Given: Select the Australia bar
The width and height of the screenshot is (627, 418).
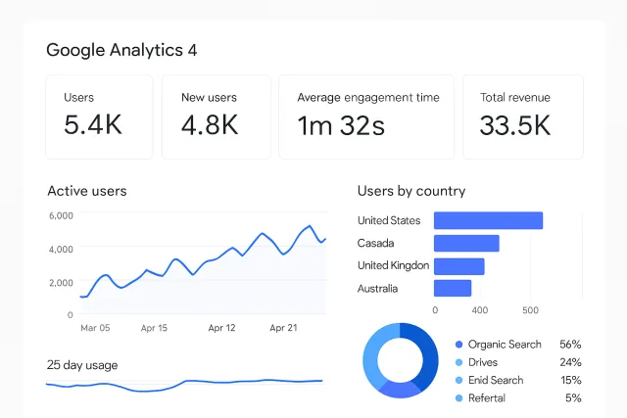Looking at the screenshot, I should (453, 288).
